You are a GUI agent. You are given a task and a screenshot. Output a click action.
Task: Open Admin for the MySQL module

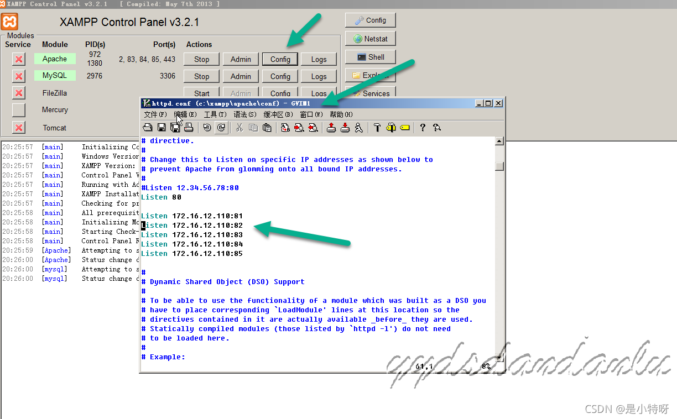241,76
